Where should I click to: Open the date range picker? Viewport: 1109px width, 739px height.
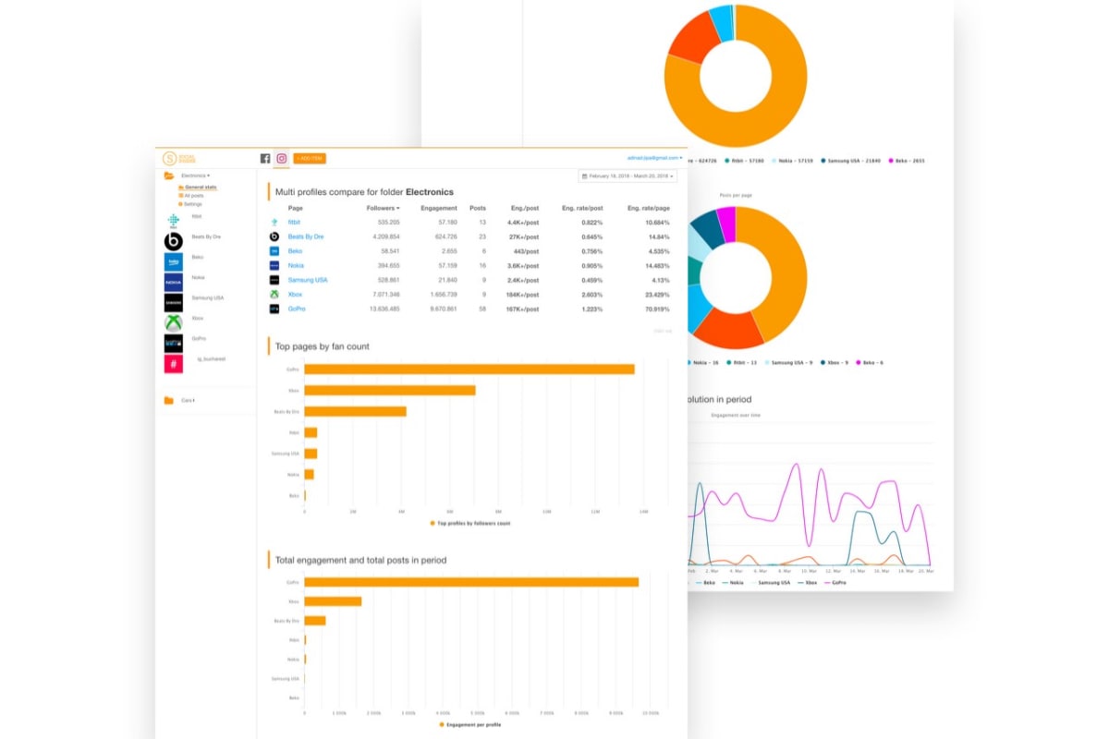pos(628,176)
